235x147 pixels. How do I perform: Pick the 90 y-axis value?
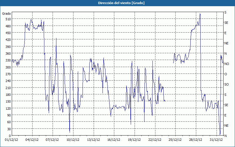(x=9, y=115)
